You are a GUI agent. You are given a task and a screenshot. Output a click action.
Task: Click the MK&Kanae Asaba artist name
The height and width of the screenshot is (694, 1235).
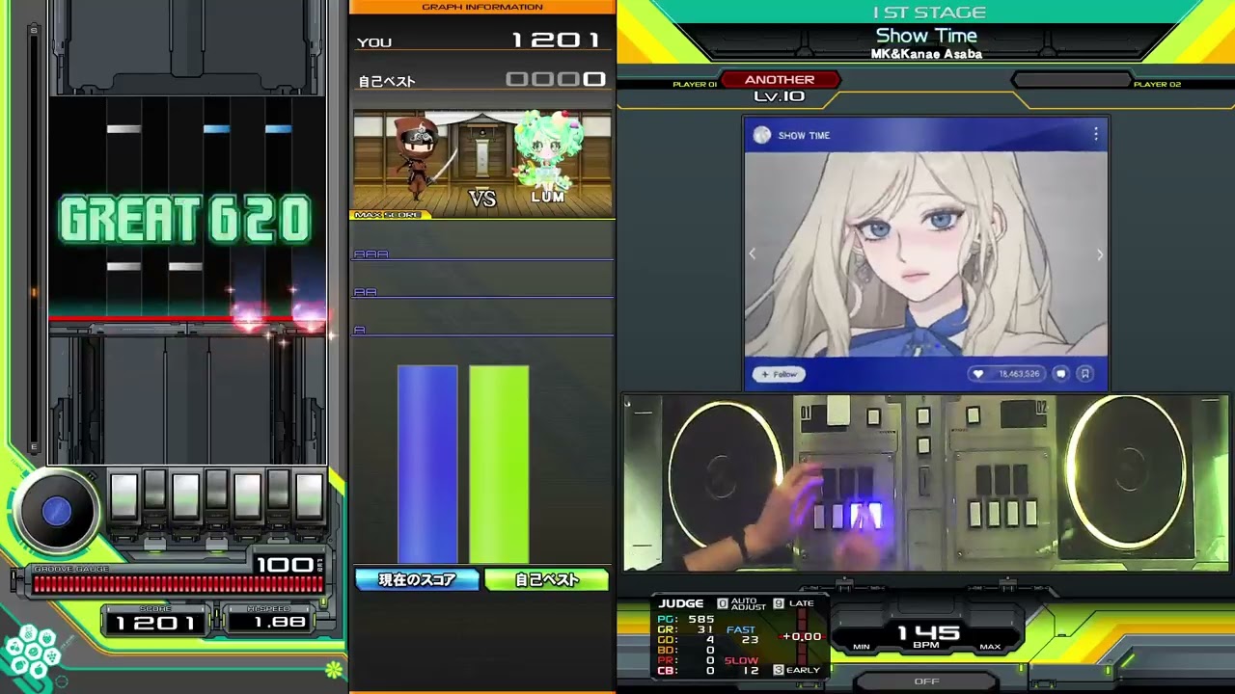click(x=926, y=54)
